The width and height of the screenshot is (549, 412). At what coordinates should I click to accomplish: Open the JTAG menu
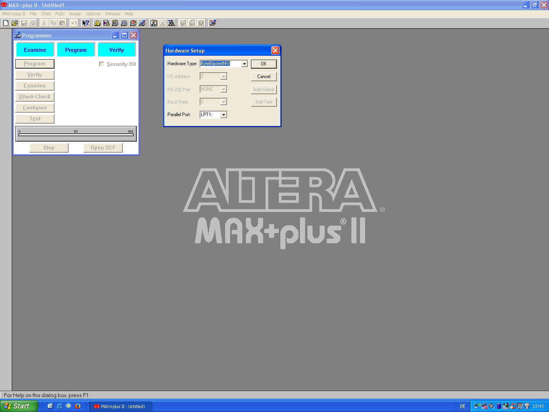[x=46, y=14]
